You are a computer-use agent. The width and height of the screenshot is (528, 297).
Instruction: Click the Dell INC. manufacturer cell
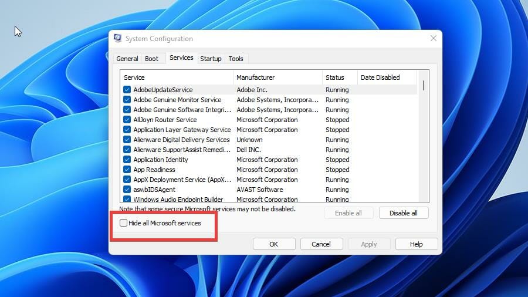(x=249, y=150)
